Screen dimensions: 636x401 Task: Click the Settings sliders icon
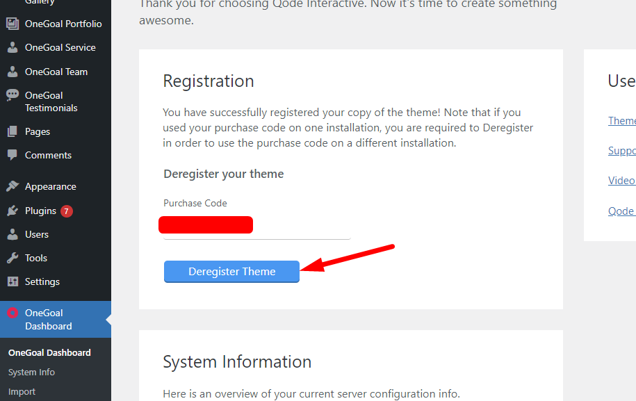(x=13, y=281)
